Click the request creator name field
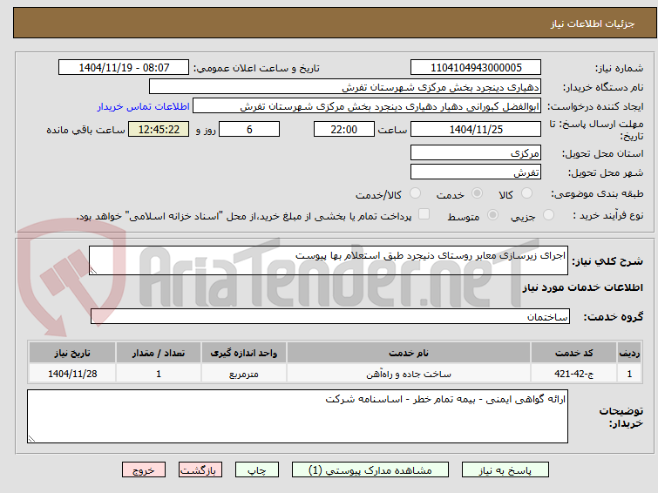Viewport: 658px width, 493px height. [367, 106]
